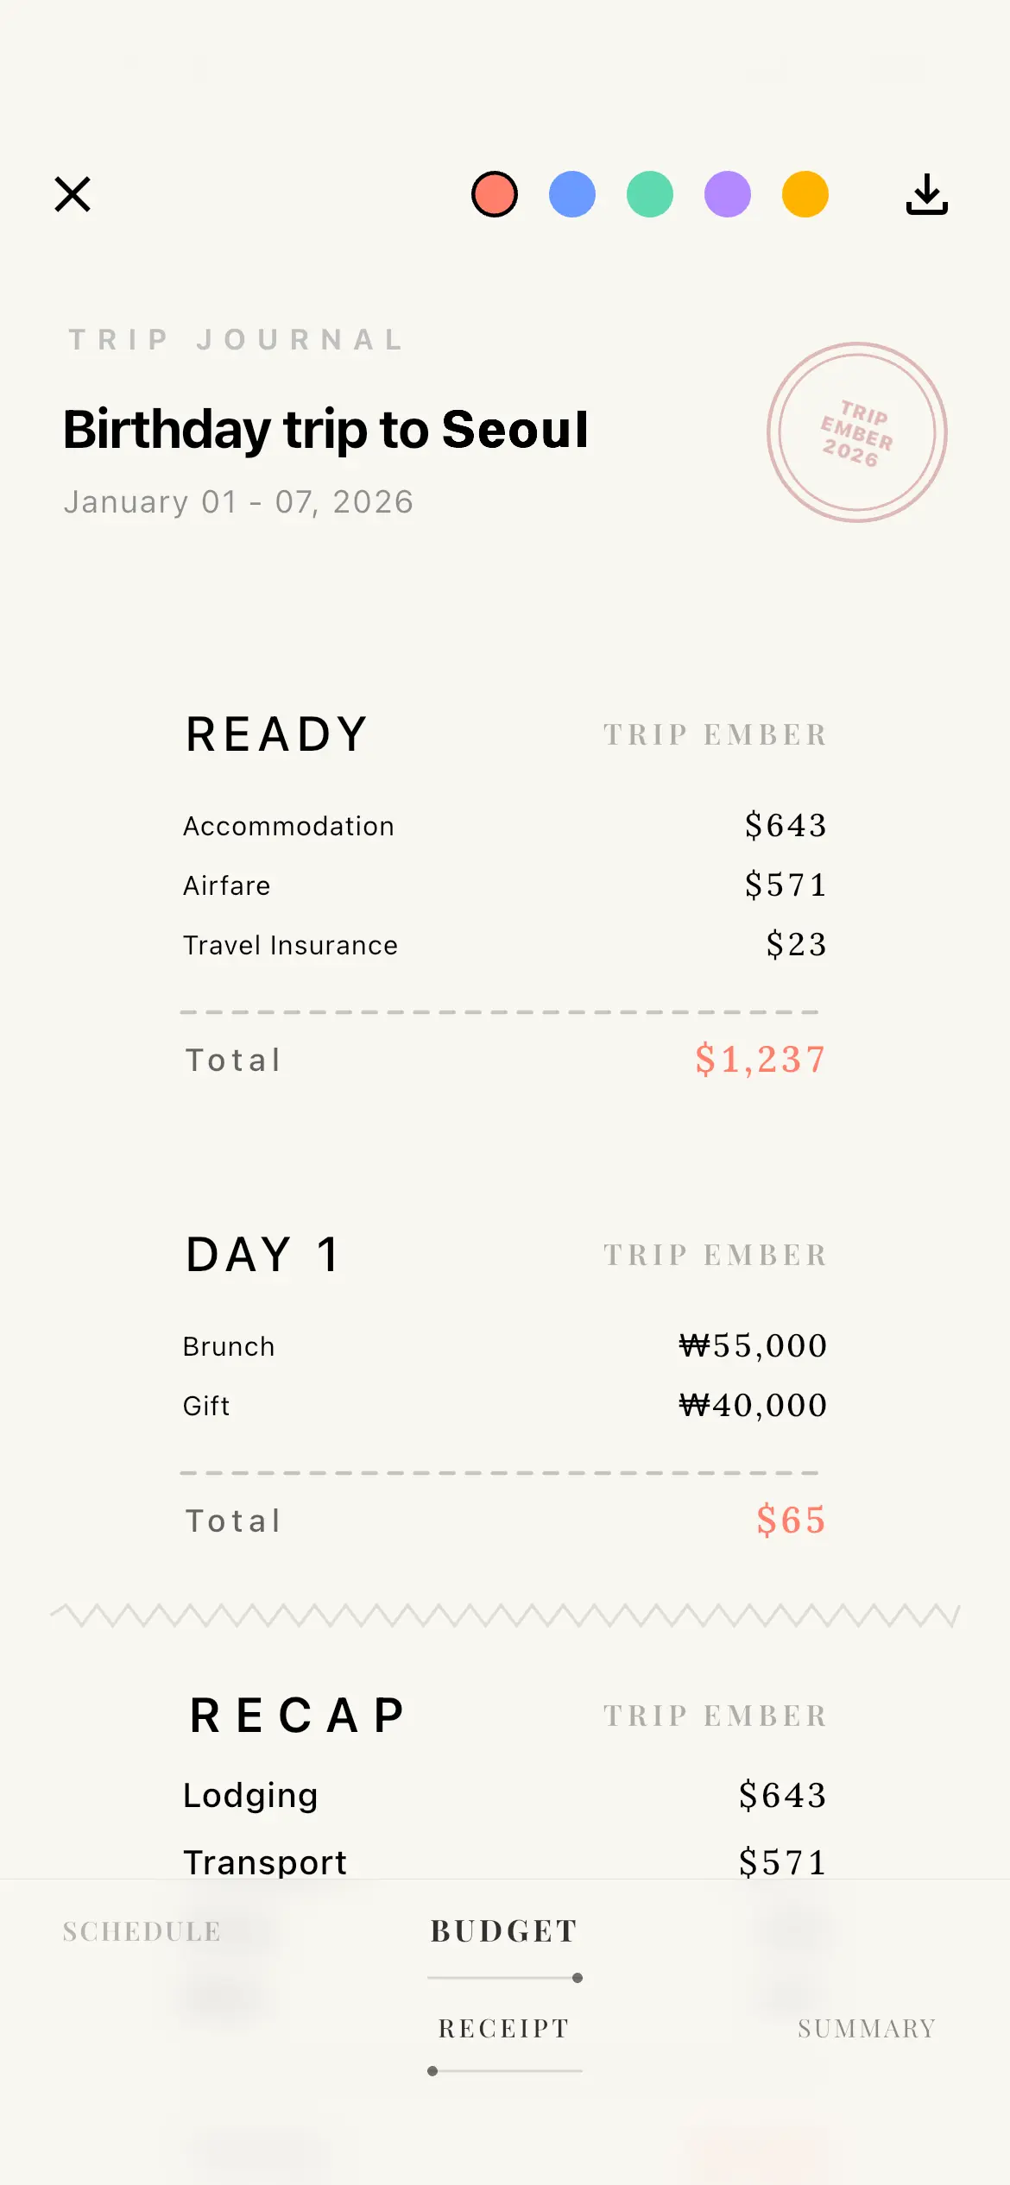1010x2185 pixels.
Task: Tap the download icon
Action: 926,194
